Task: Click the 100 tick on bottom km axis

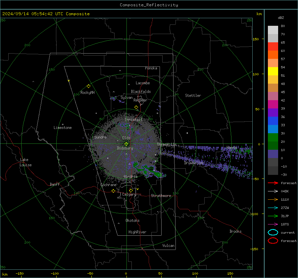Action: [x=195, y=273]
